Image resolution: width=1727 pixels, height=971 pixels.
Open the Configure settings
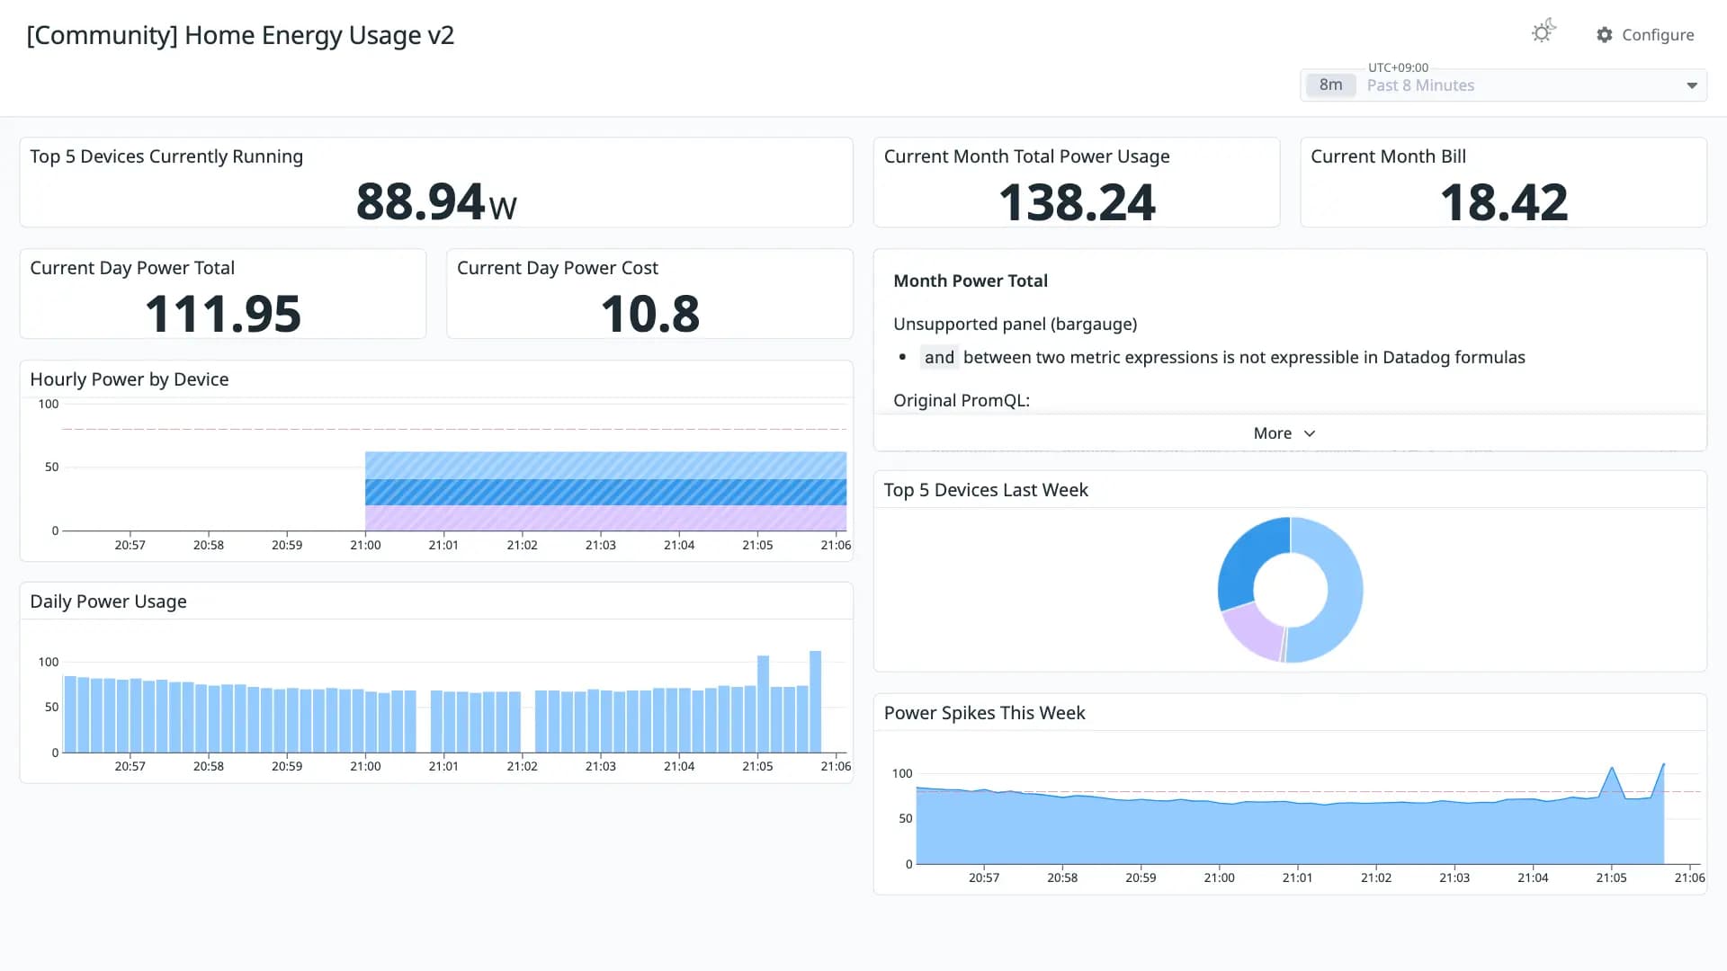[x=1645, y=34]
